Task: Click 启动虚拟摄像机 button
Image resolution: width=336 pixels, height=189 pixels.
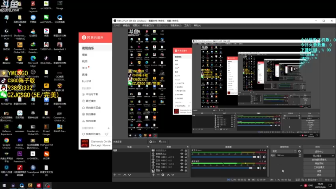Action: pos(319,160)
